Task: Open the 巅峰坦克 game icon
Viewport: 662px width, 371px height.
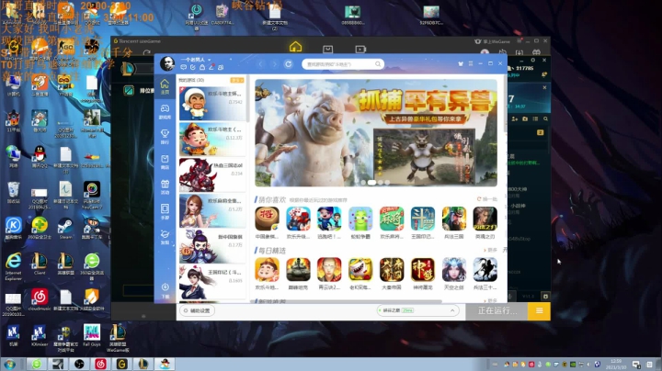Action: pos(298,270)
